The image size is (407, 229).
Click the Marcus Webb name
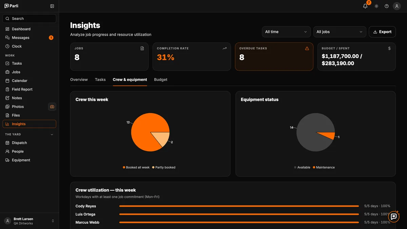pos(88,223)
